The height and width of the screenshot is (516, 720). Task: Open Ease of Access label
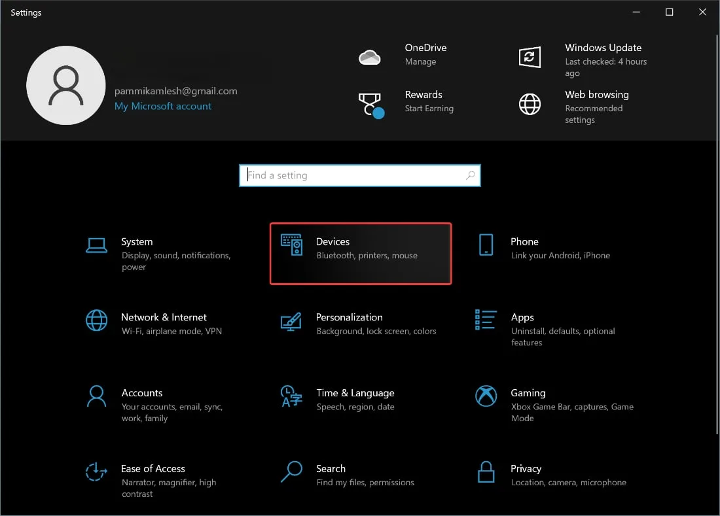(x=153, y=469)
